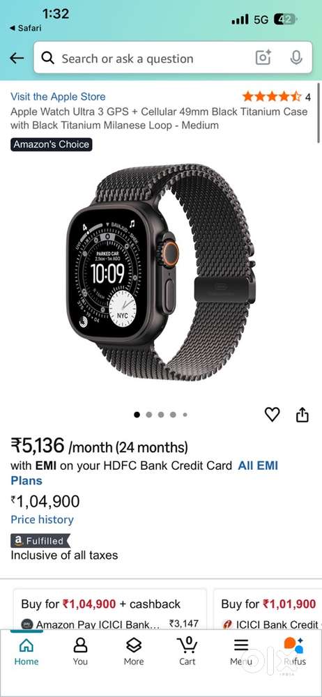Open the You profile tab
This screenshot has height=697, width=322.
[80, 651]
